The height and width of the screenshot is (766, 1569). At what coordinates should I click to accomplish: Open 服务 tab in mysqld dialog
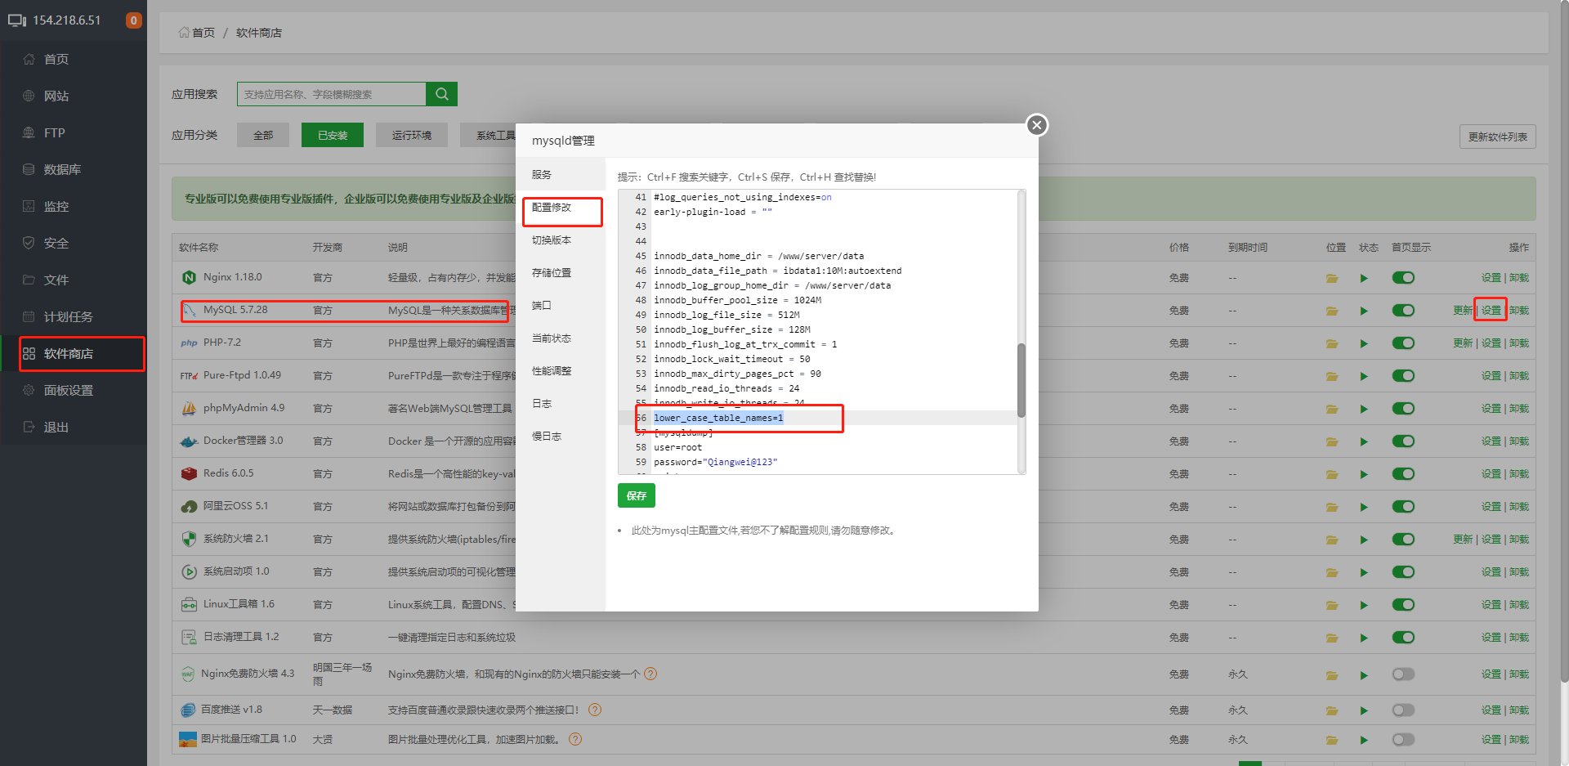(561, 175)
